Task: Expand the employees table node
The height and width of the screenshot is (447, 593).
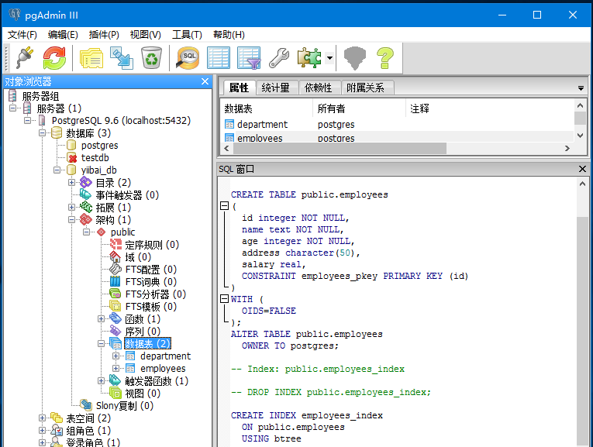Action: coord(116,368)
